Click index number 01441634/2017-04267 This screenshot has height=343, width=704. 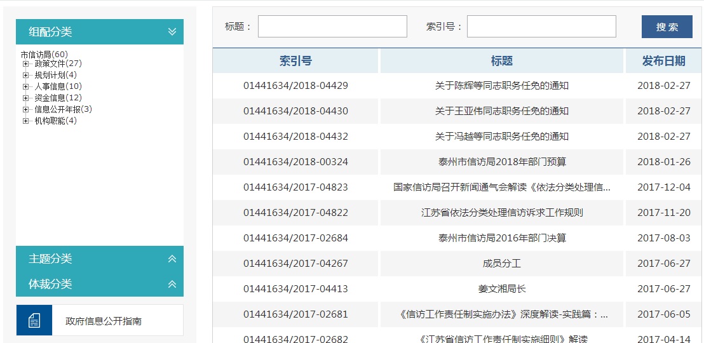[x=296, y=263]
